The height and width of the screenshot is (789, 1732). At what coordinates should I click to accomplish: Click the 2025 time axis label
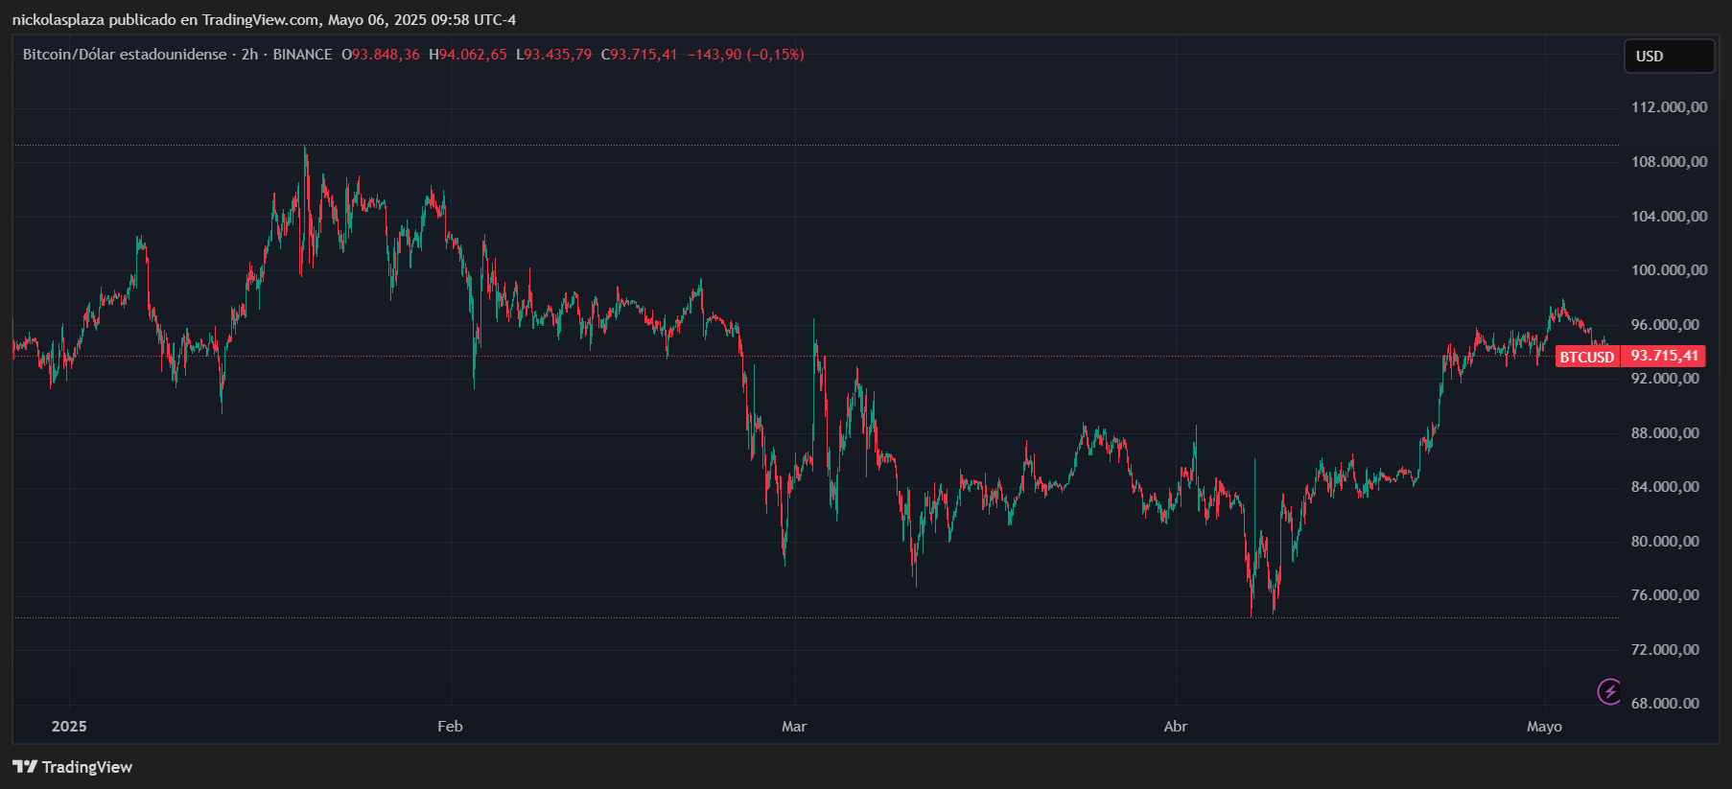(x=69, y=727)
